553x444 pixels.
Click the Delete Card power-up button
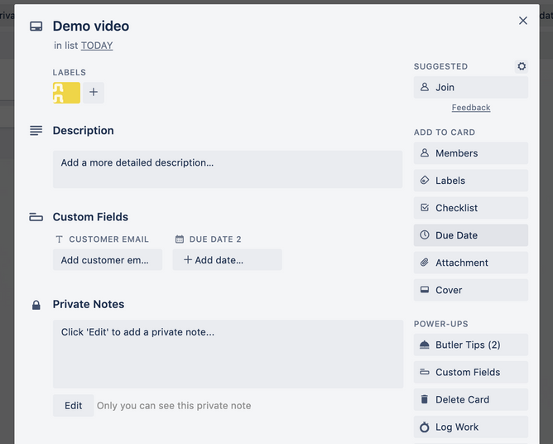[x=471, y=399]
